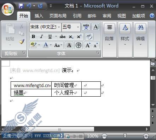This screenshot has height=140, width=156.
Task: Shrink font size with smaller A
Action: click(x=96, y=45)
